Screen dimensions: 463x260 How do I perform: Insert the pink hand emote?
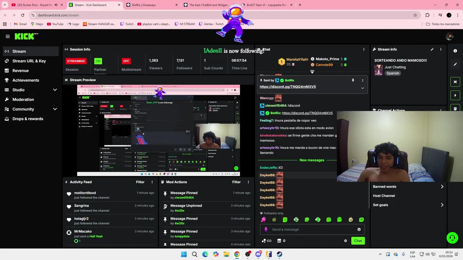tap(263, 220)
